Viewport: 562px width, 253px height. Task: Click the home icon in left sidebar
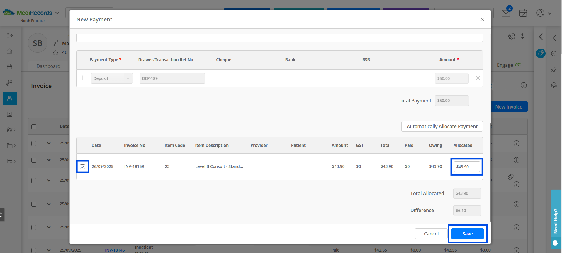[x=10, y=51]
